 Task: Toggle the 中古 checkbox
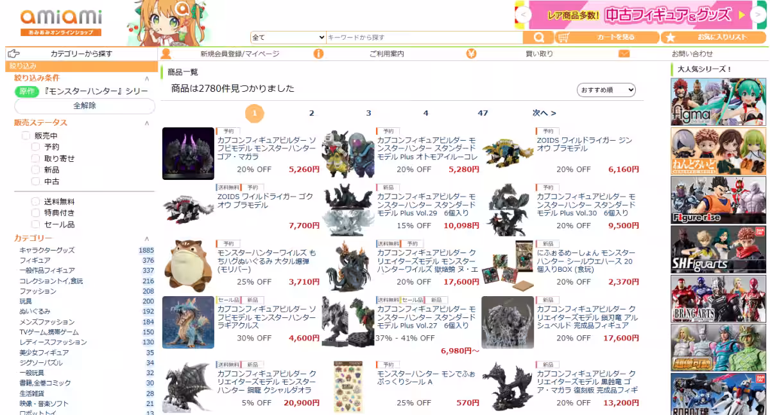tap(35, 182)
